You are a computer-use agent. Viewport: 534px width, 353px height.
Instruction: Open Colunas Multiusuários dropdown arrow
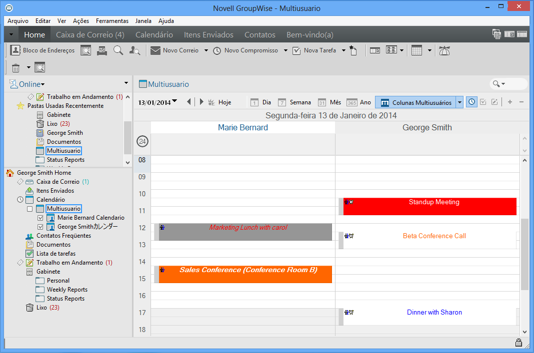coord(459,102)
